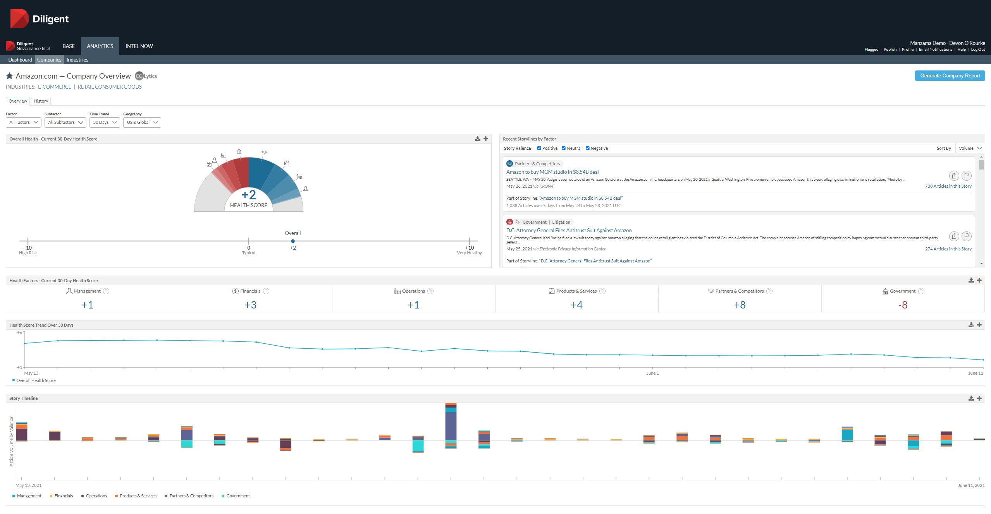
Task: Download the Story Timeline chart
Action: (x=971, y=398)
